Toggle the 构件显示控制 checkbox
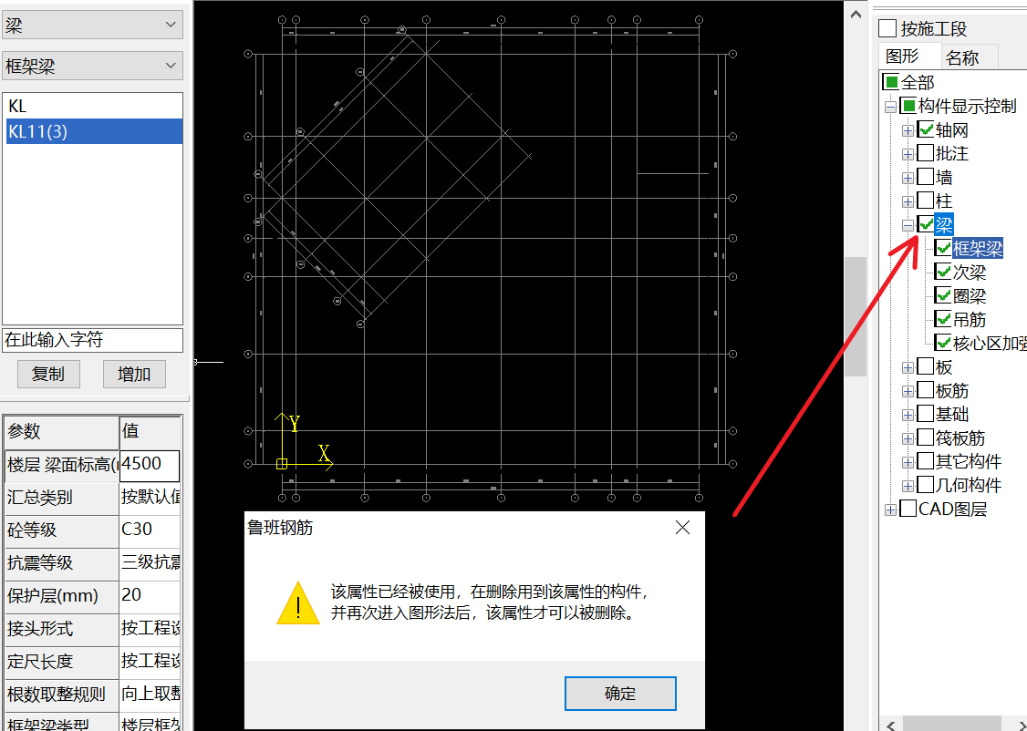This screenshot has height=731, width=1027. 908,106
